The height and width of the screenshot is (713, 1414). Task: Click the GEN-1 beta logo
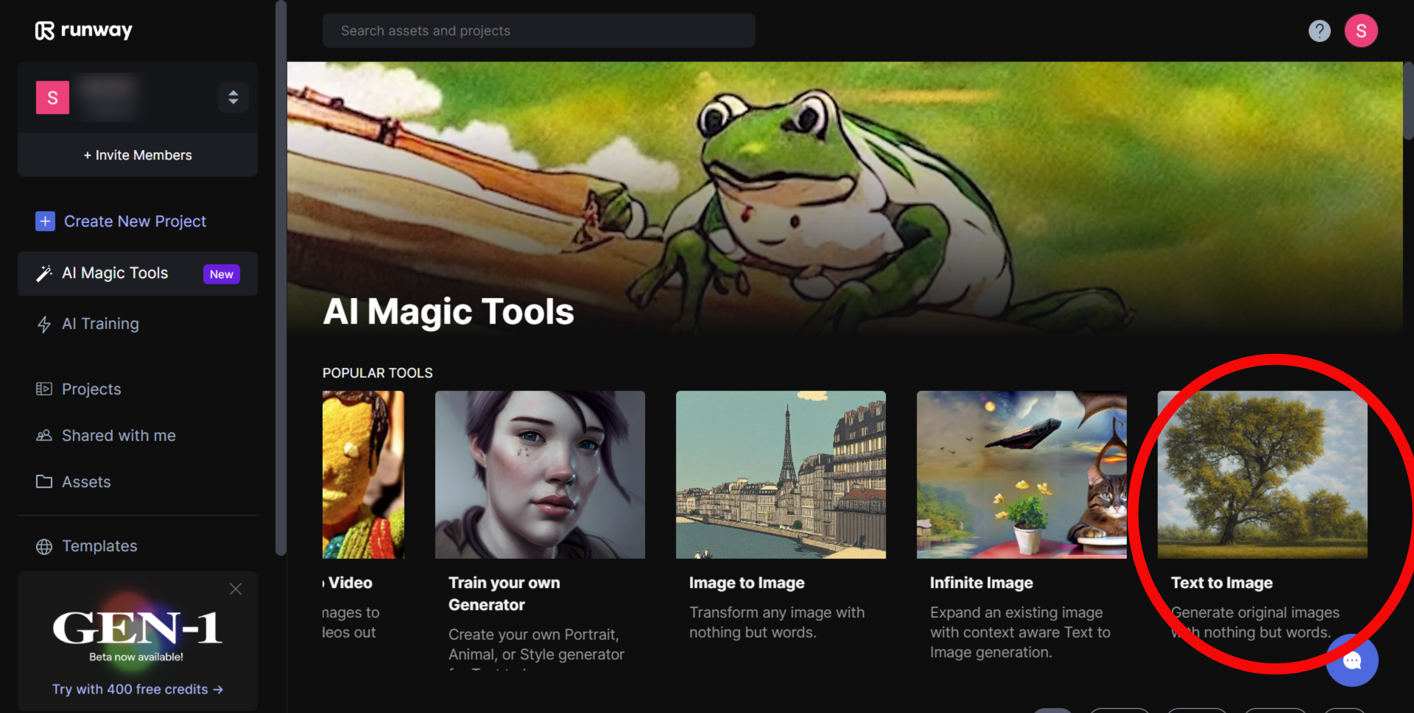coord(137,628)
